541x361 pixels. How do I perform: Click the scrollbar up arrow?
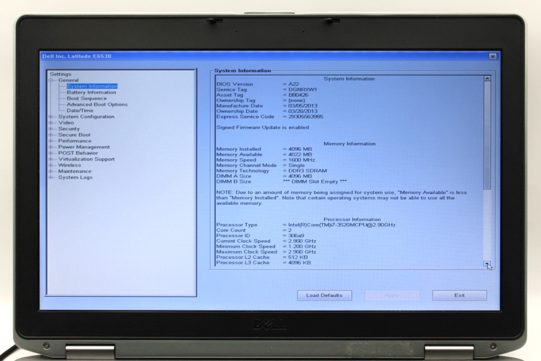coord(487,78)
